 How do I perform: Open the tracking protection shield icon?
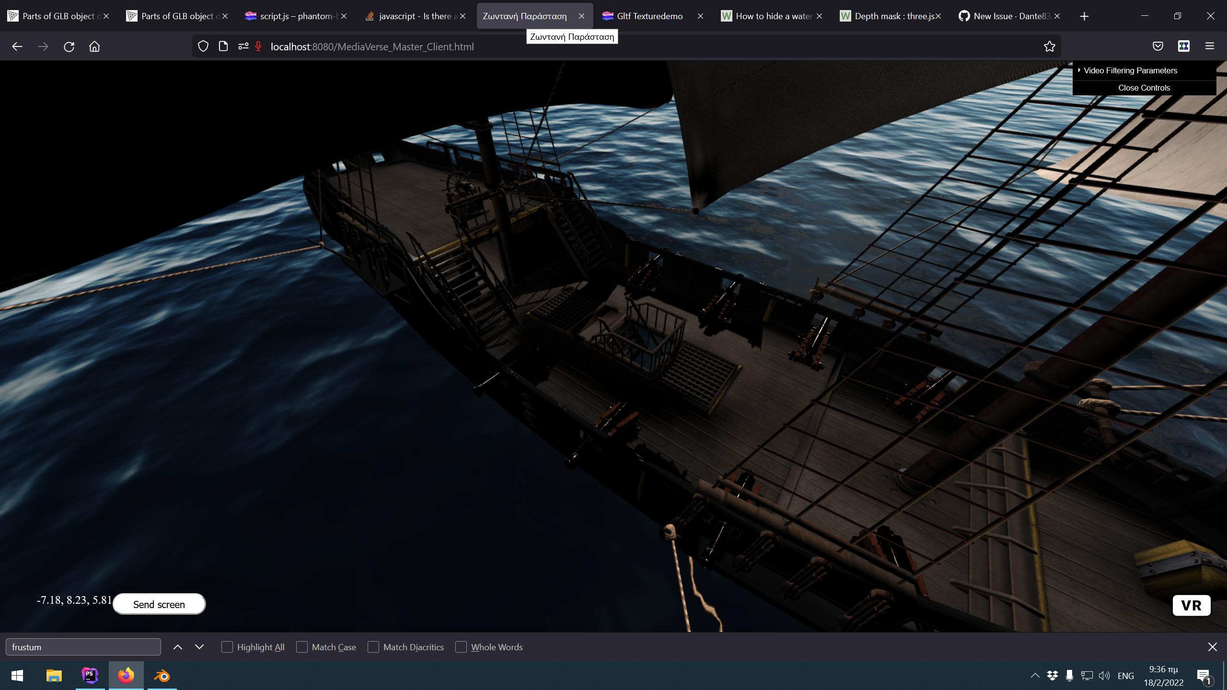(x=203, y=46)
